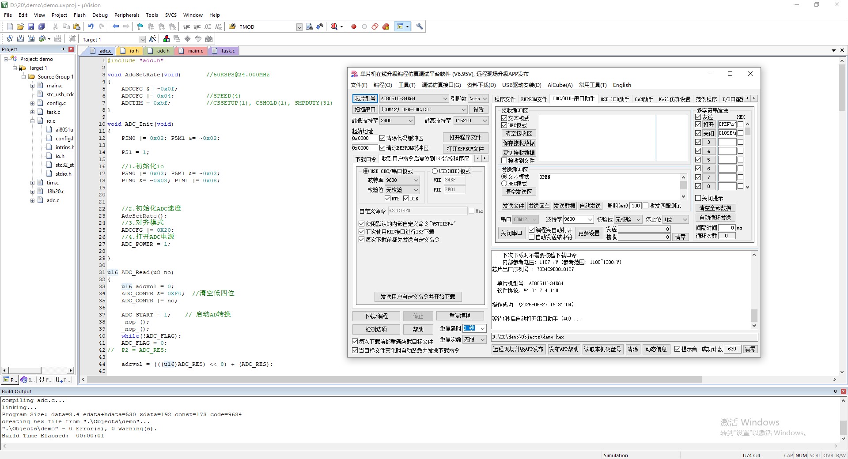Click 周期(ms) input field
Image resolution: width=848 pixels, height=459 pixels.
point(636,206)
